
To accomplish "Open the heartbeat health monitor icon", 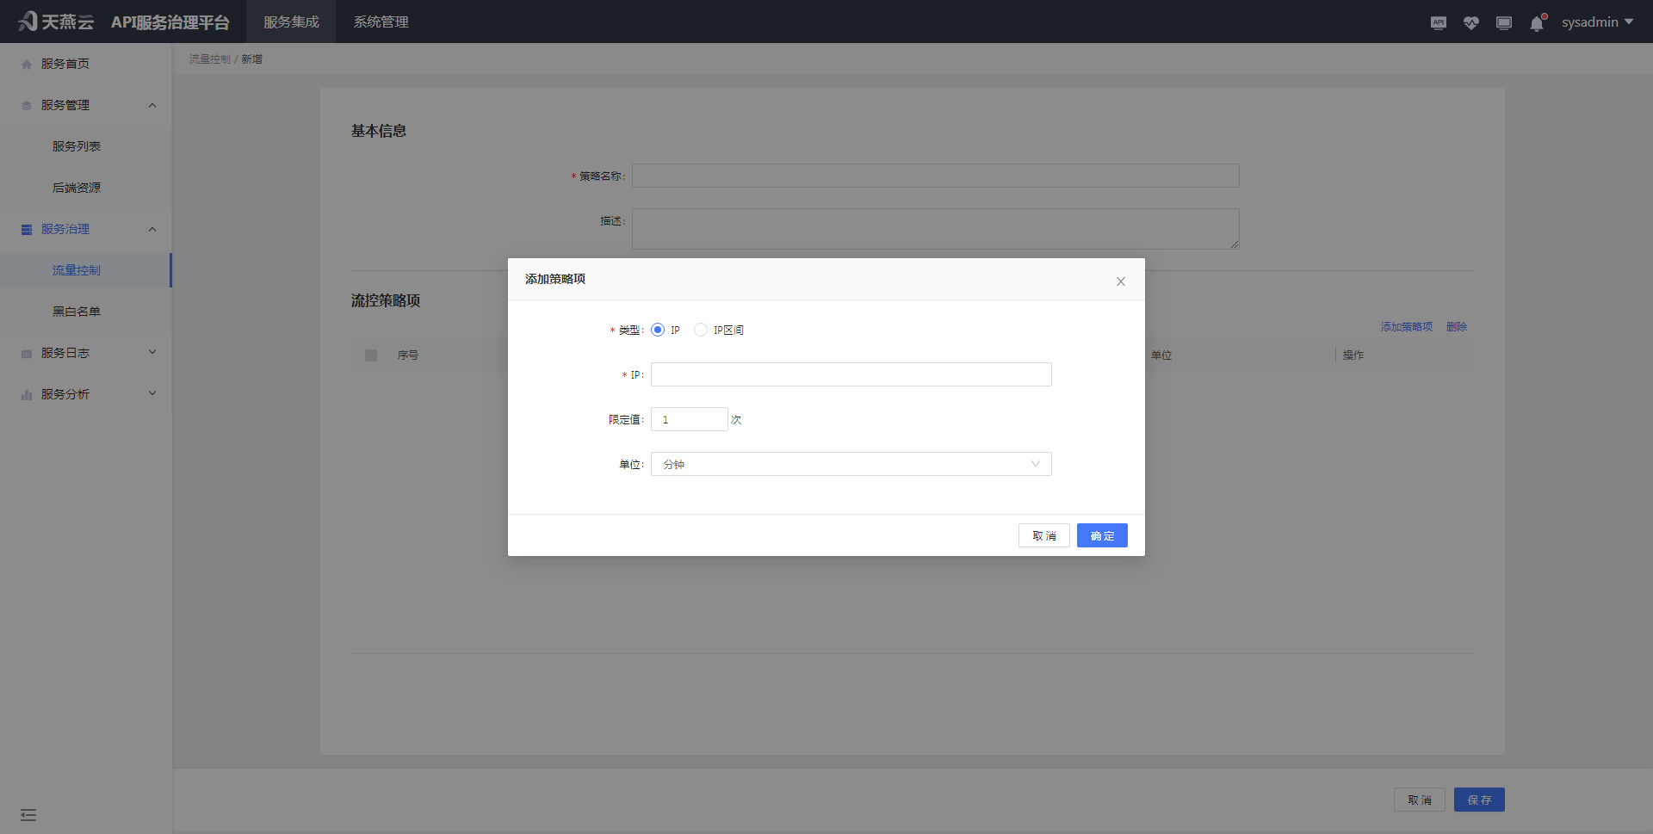I will click(1470, 23).
